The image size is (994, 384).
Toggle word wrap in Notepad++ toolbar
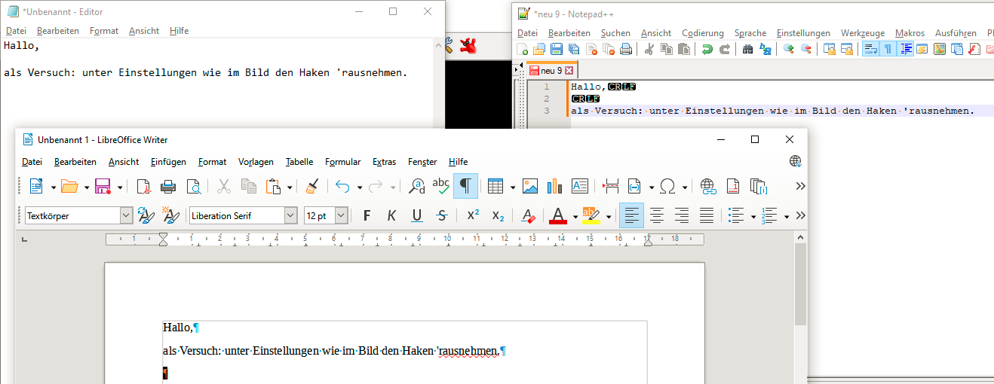click(x=870, y=49)
